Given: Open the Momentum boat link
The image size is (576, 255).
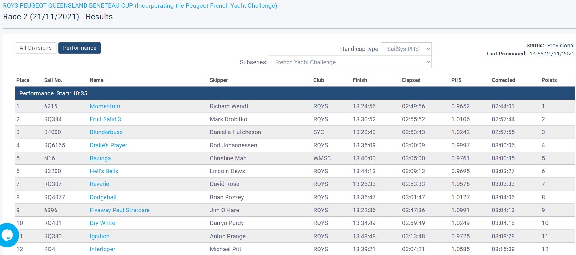Looking at the screenshot, I should click(x=105, y=106).
